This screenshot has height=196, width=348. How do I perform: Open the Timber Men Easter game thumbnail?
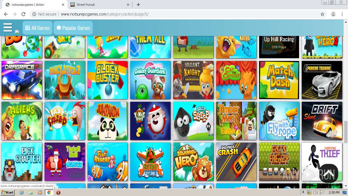pos(236,121)
